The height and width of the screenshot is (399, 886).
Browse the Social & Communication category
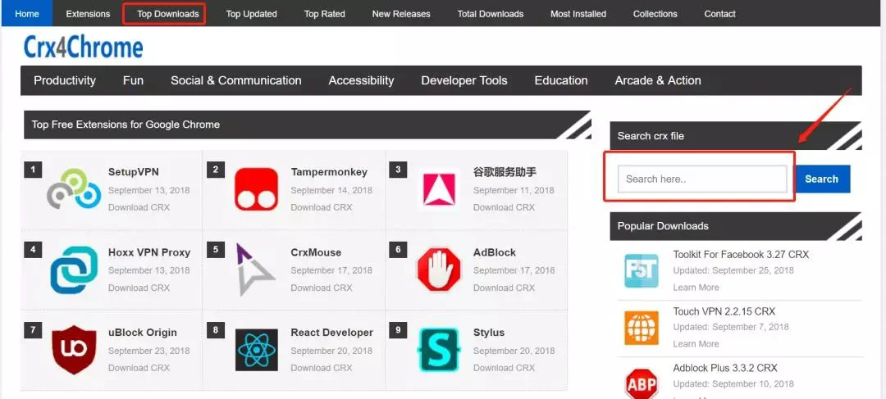(236, 81)
